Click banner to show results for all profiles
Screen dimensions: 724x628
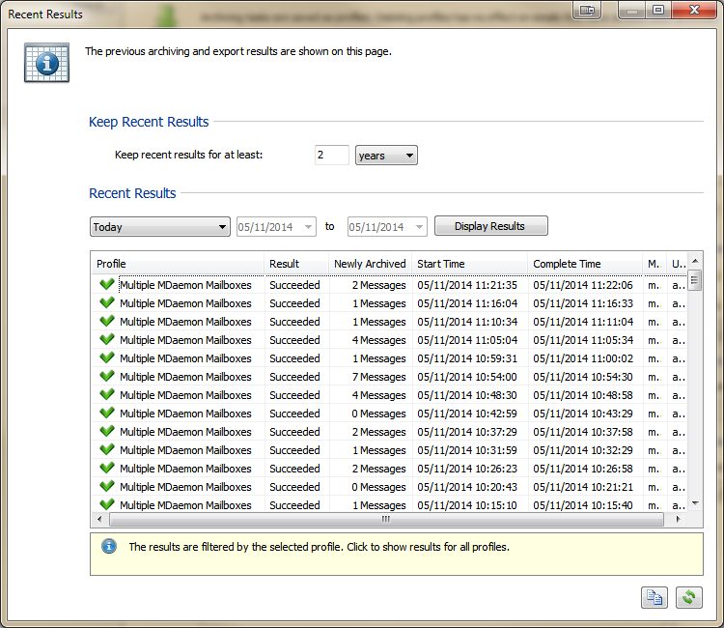coord(396,554)
